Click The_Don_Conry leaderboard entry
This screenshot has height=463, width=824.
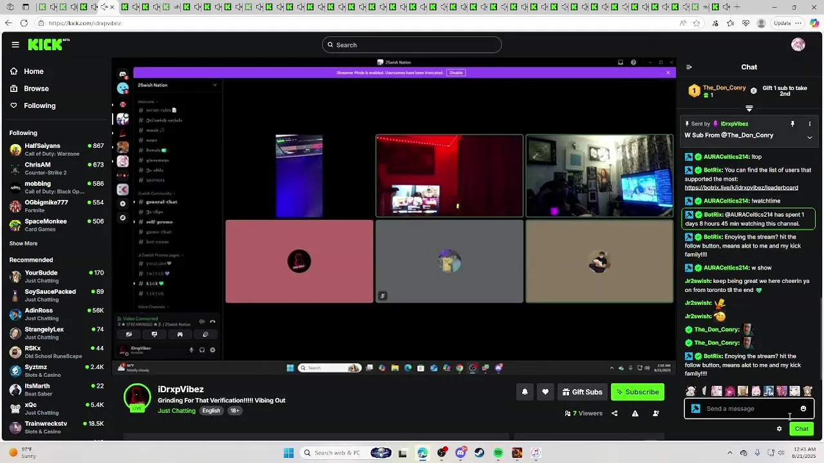pos(717,91)
